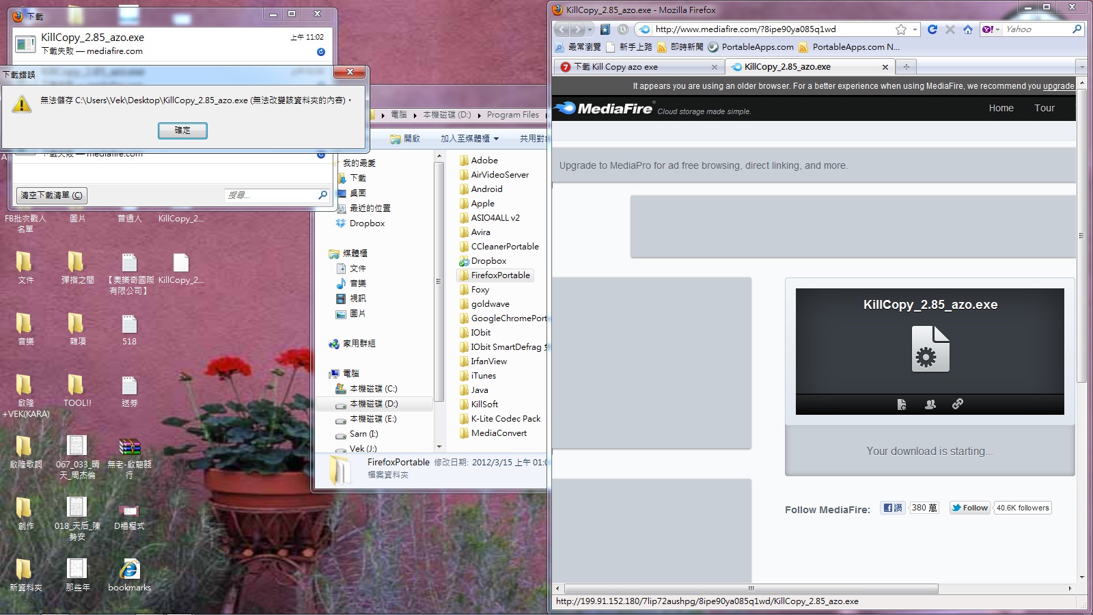Open the Tour link on MediaFire header
1093x615 pixels.
[x=1044, y=108]
